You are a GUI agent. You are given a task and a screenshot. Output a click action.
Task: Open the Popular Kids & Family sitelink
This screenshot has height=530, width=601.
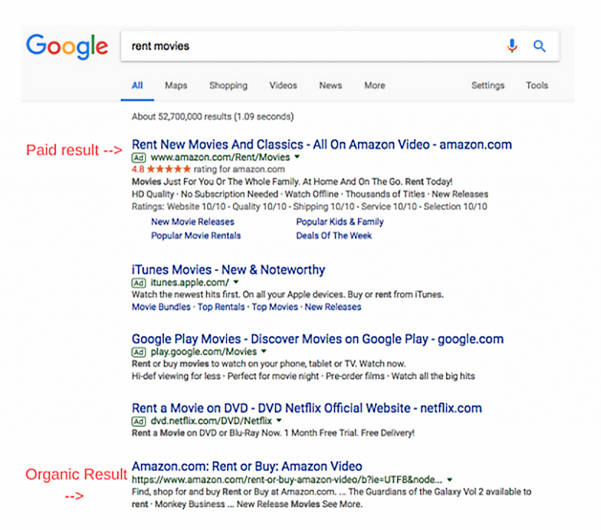pos(340,222)
